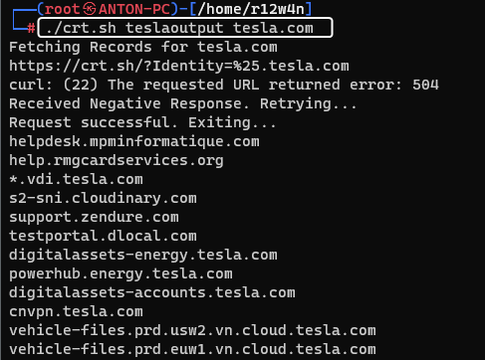Click the /home/r12w4n path in prompt
The height and width of the screenshot is (360, 485).
coord(251,9)
